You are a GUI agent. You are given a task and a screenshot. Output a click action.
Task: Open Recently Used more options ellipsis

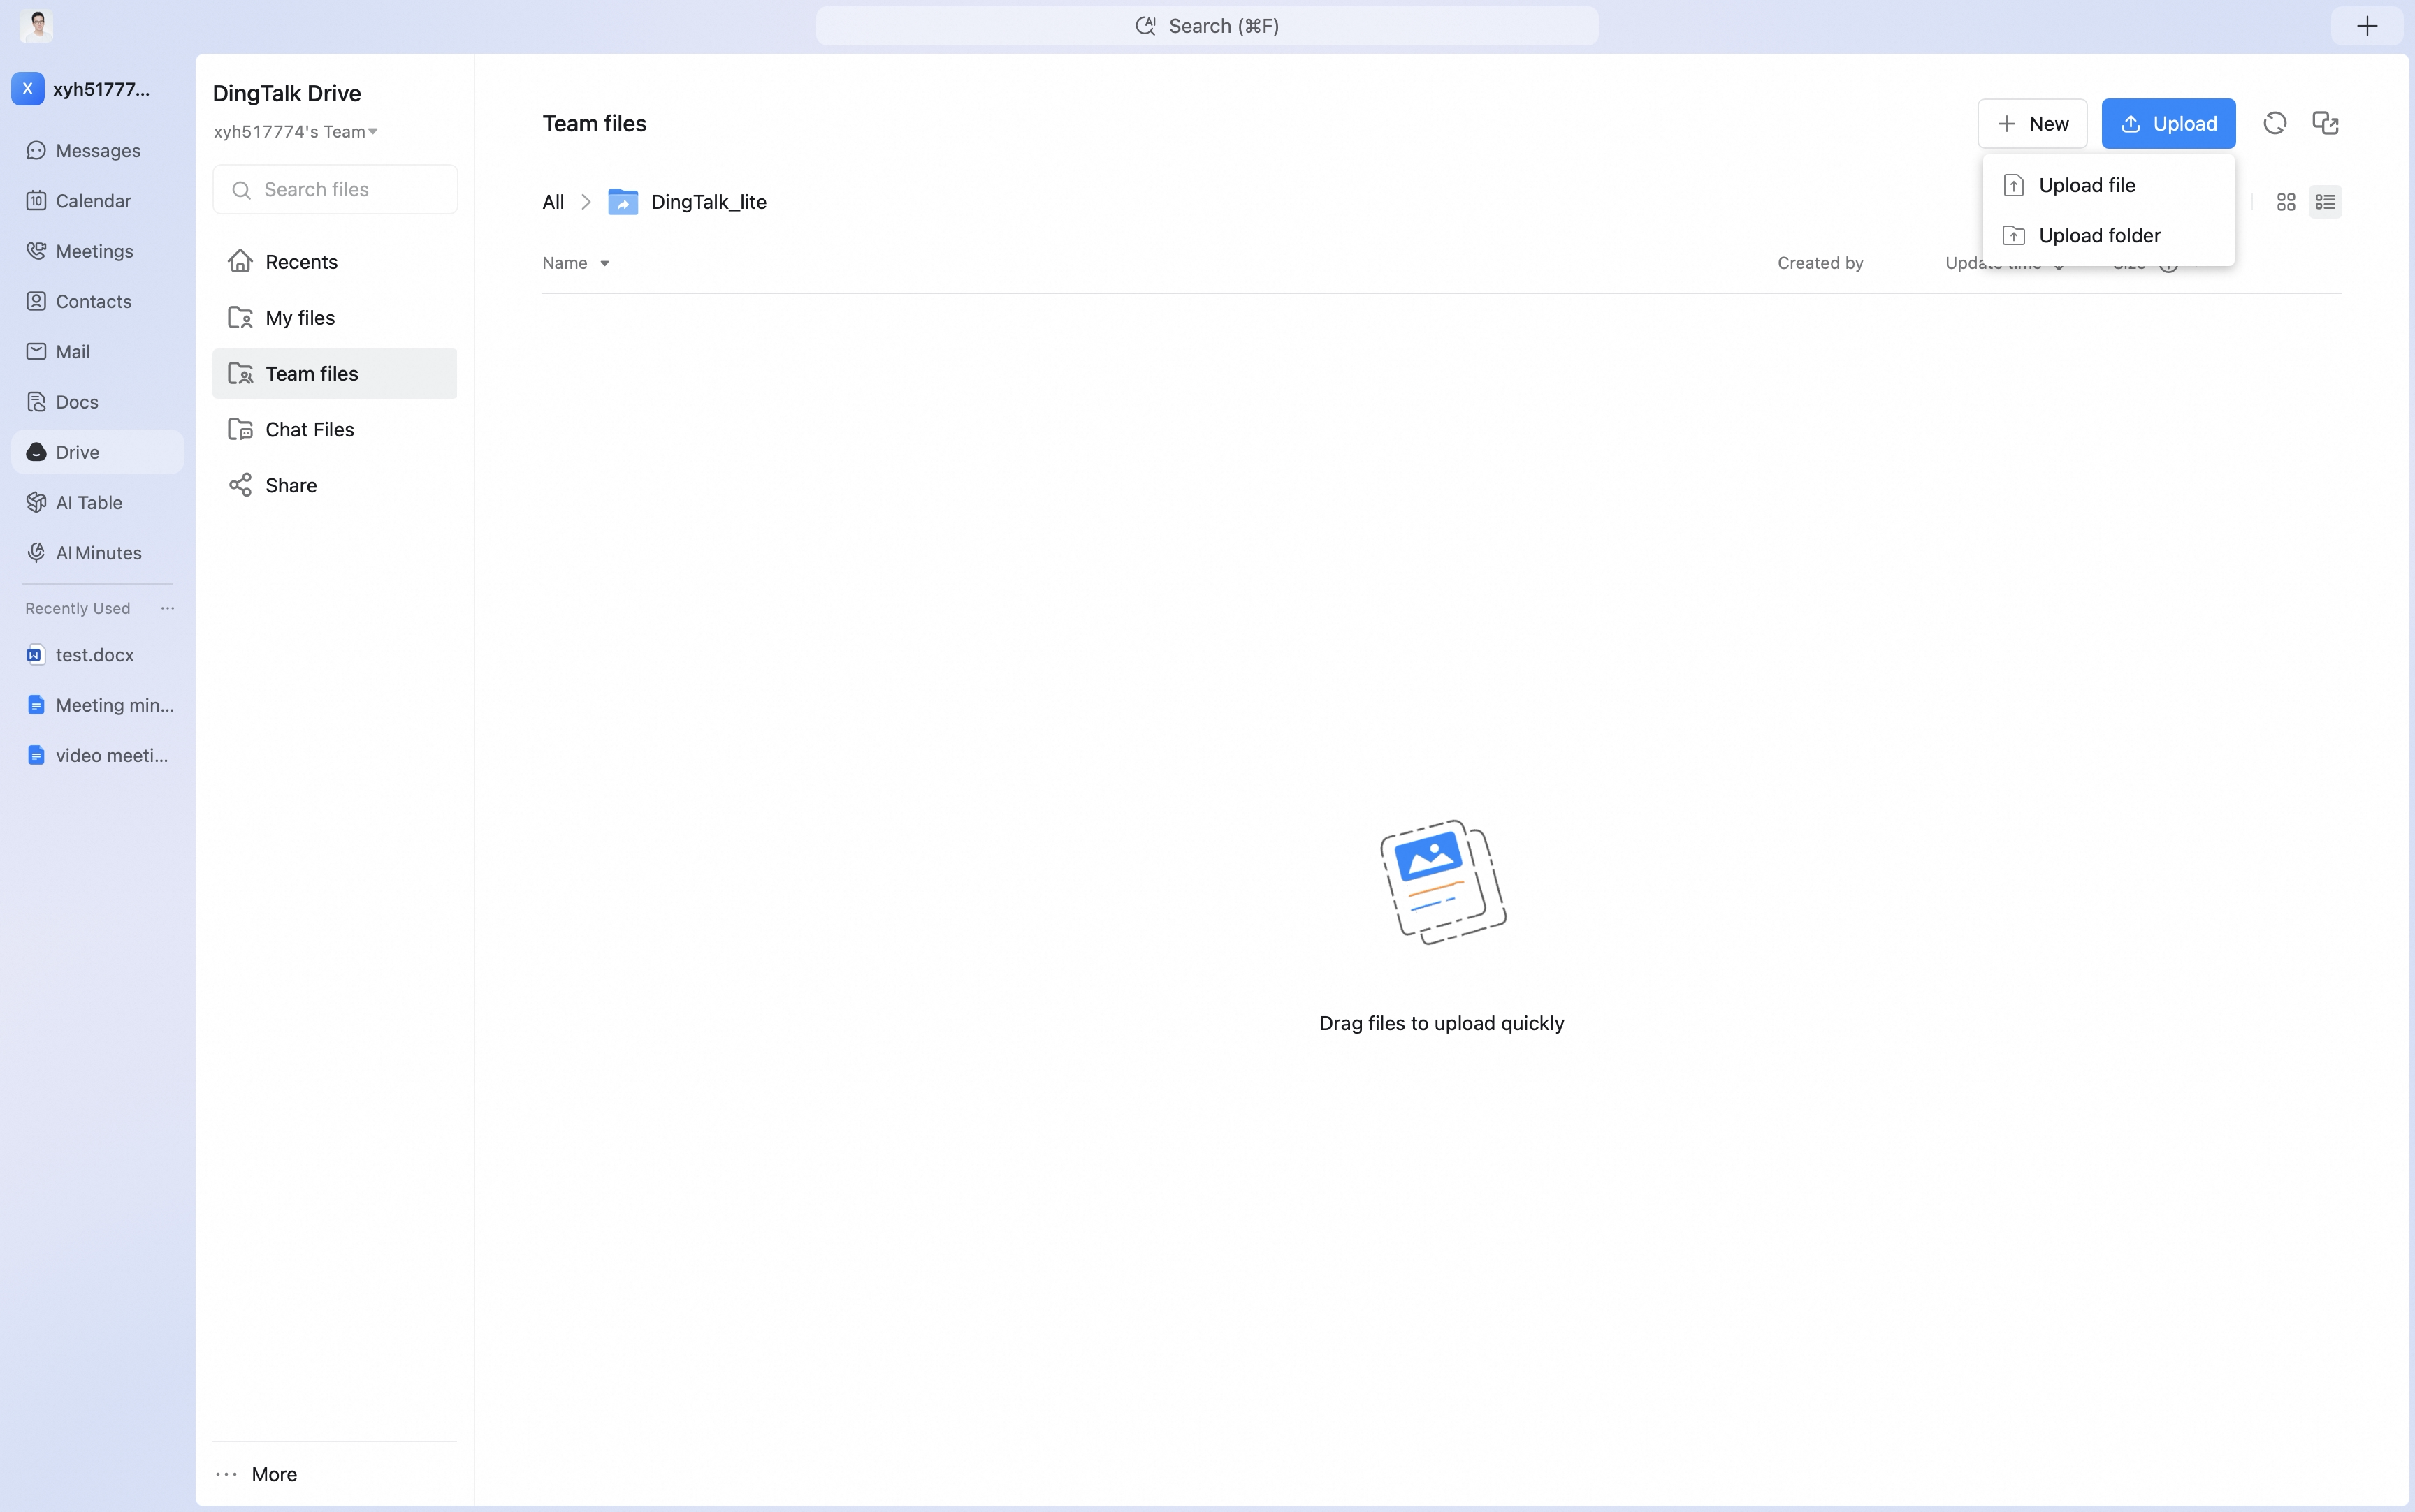(x=167, y=608)
